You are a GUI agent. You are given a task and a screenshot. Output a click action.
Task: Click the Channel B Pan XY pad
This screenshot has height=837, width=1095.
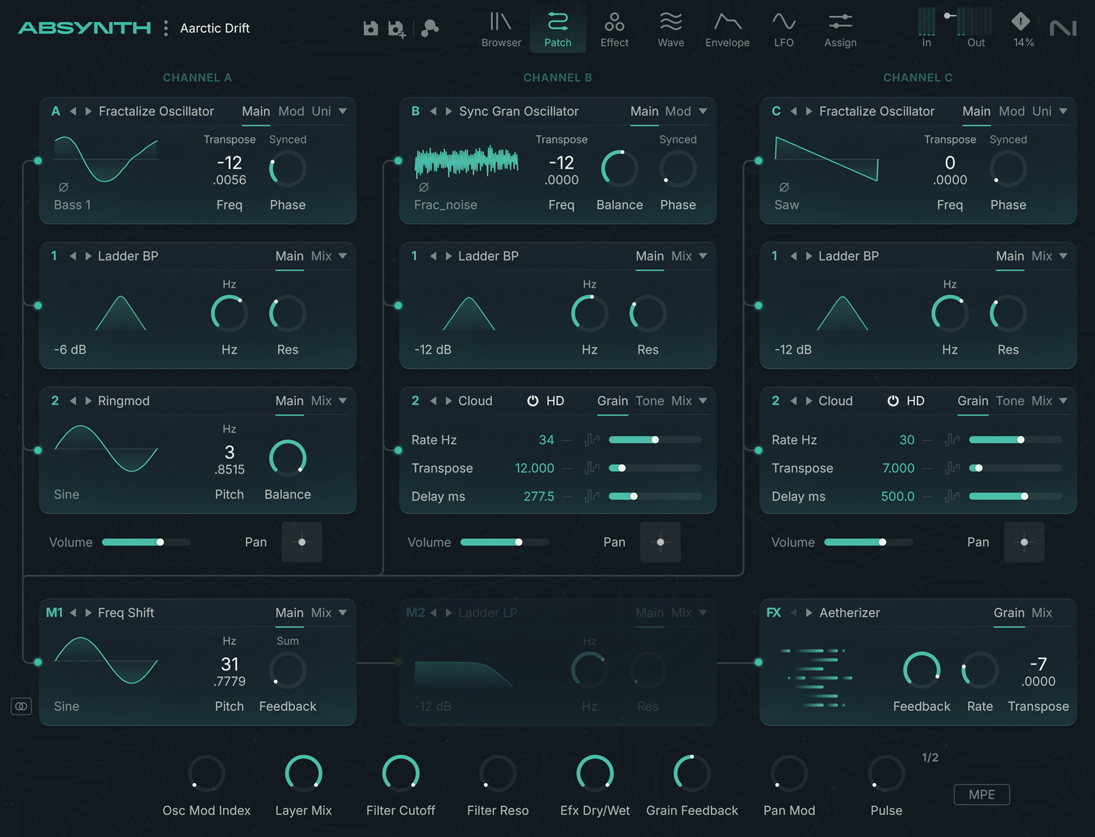(x=660, y=542)
